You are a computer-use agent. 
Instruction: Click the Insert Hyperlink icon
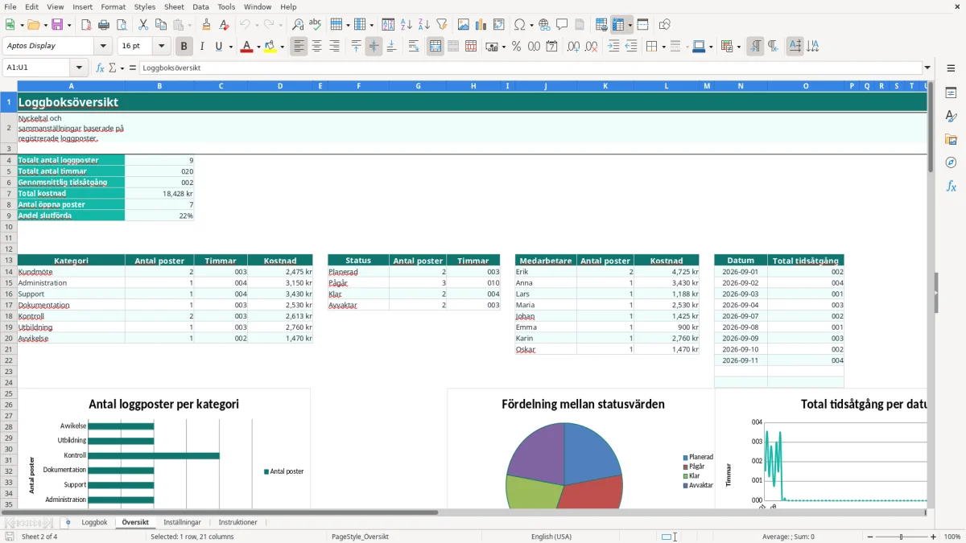click(x=544, y=25)
